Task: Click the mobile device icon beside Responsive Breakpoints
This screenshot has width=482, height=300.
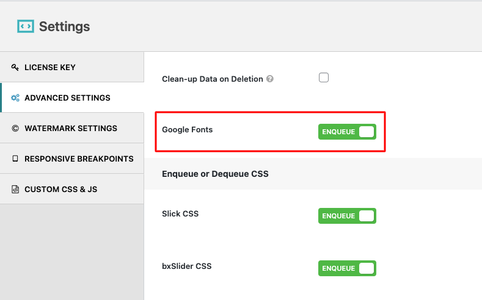Action: click(15, 159)
